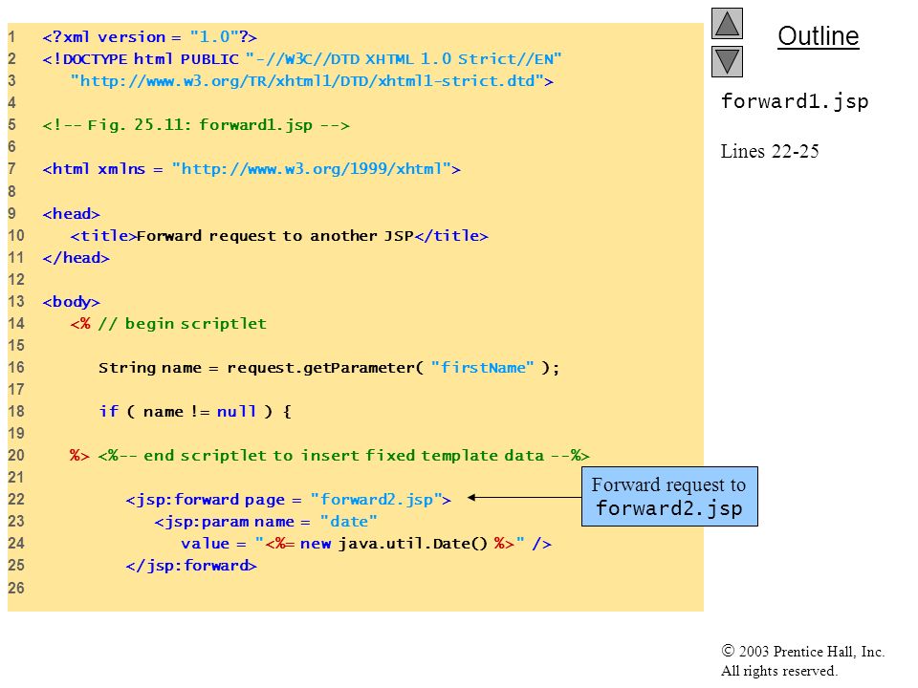
Task: Click the "firstName" string literal
Action: [482, 367]
